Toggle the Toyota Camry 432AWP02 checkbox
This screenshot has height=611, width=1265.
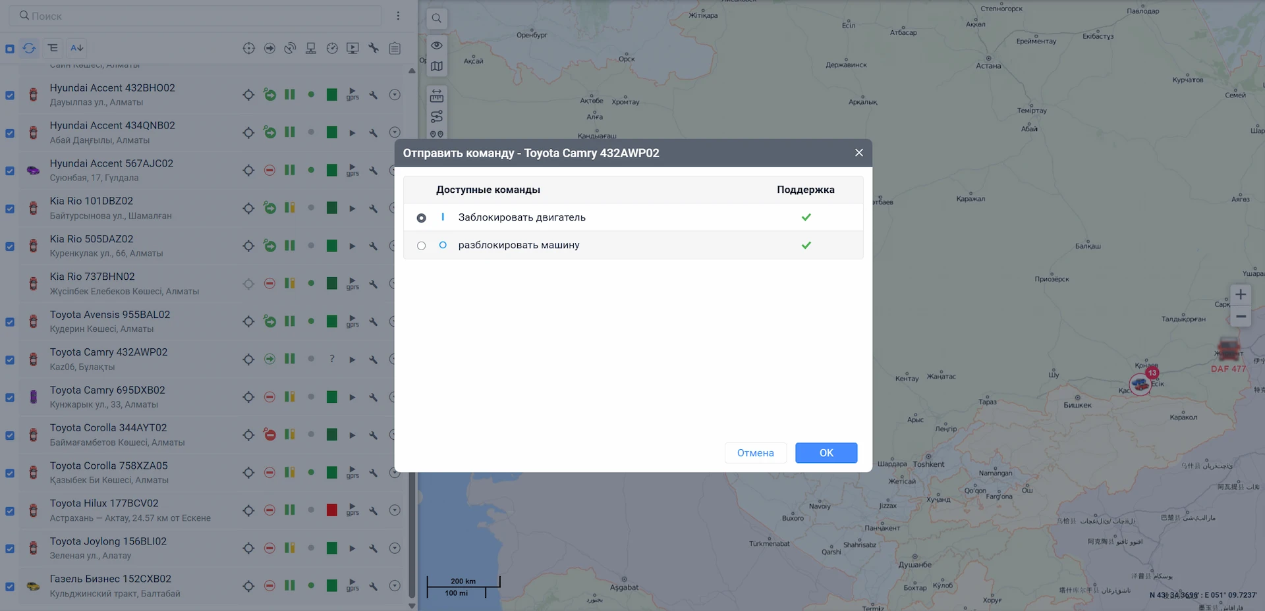(x=10, y=360)
